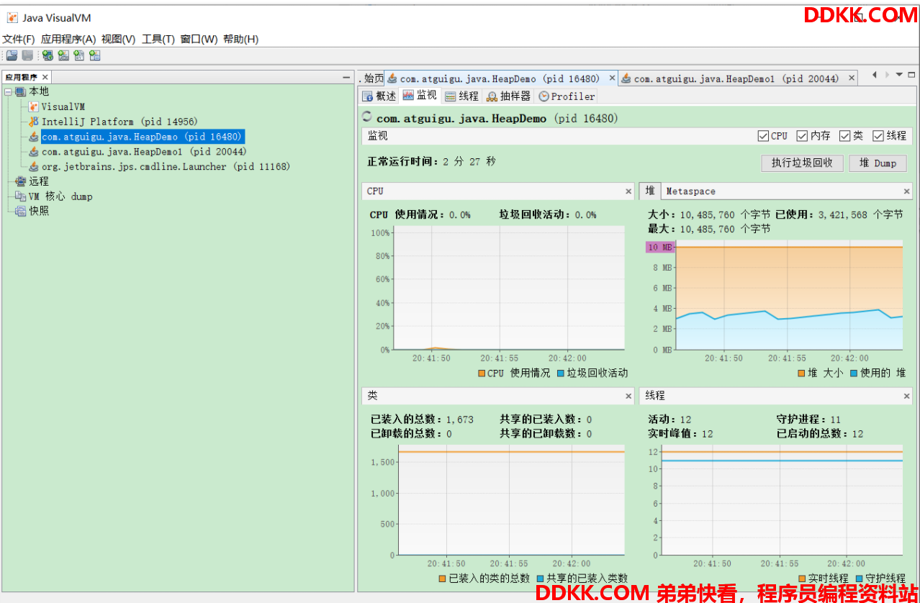Close the HeapDemo (pid 16480) document tab

(x=613, y=78)
